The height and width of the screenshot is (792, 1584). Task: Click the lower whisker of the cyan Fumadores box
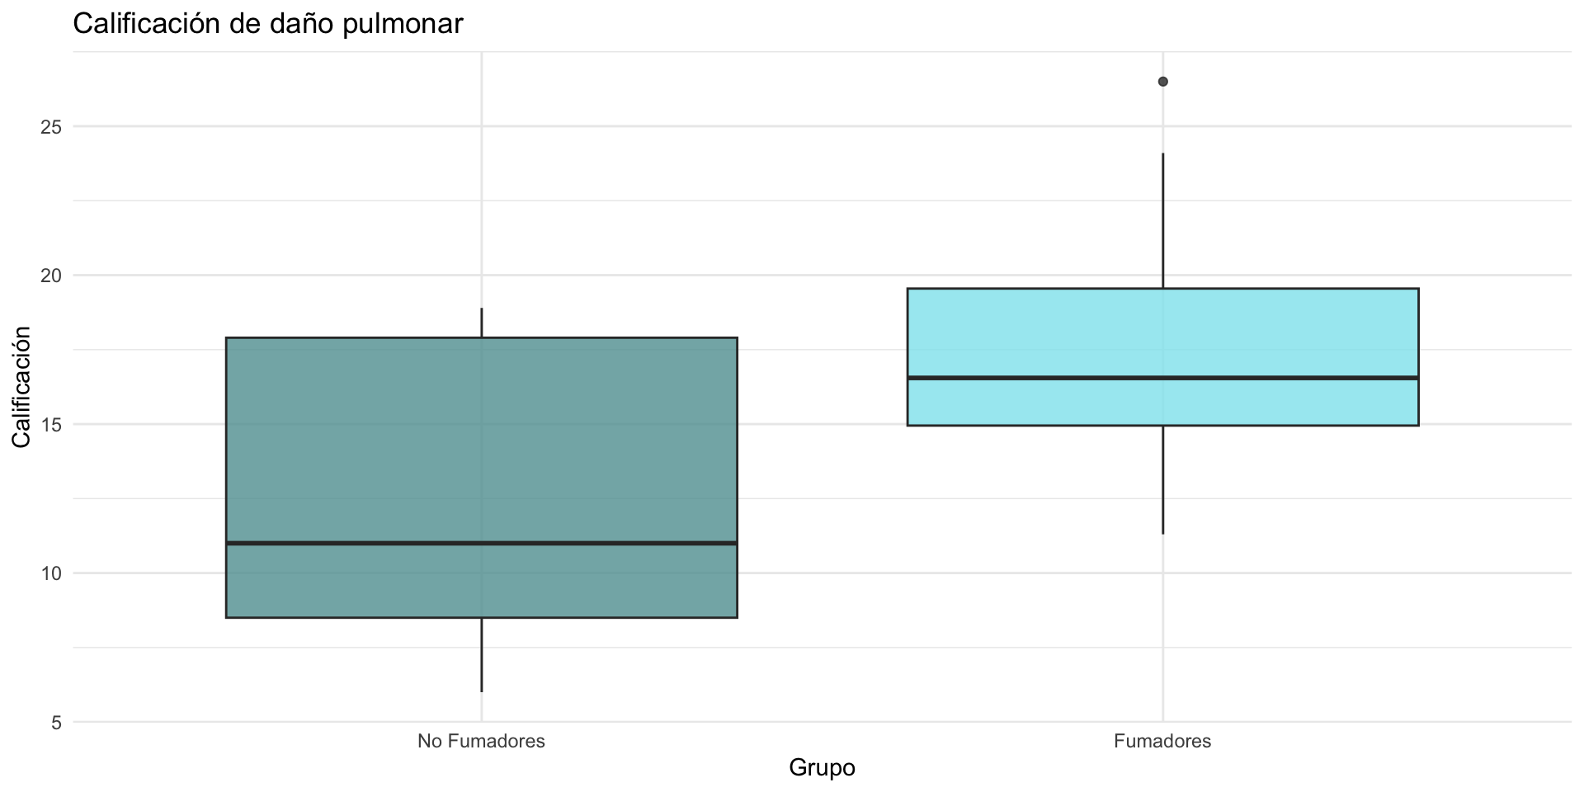[x=1162, y=479]
